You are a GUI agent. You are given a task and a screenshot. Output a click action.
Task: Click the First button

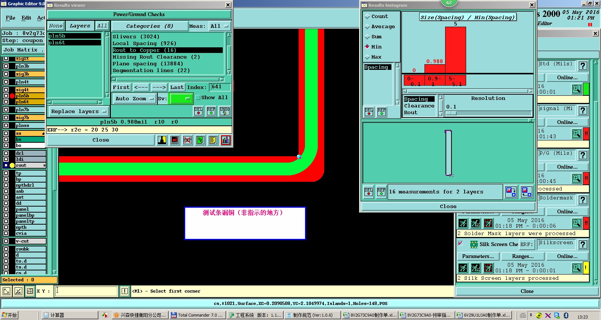pyautogui.click(x=121, y=87)
